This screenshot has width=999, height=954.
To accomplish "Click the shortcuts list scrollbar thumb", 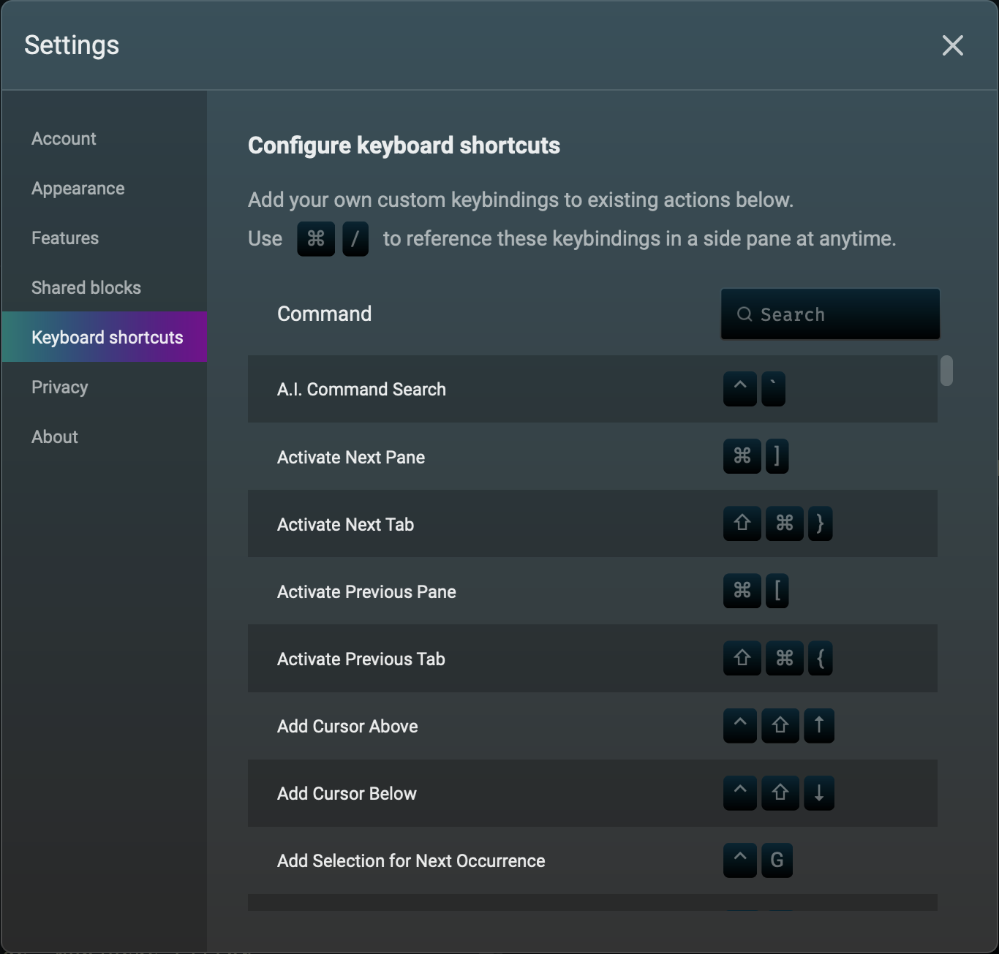I will pyautogui.click(x=946, y=371).
